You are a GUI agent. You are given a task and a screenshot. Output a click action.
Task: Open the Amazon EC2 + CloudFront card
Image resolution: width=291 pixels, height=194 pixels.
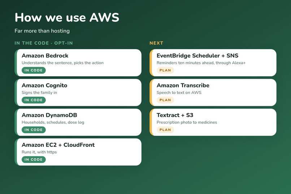[78, 152]
